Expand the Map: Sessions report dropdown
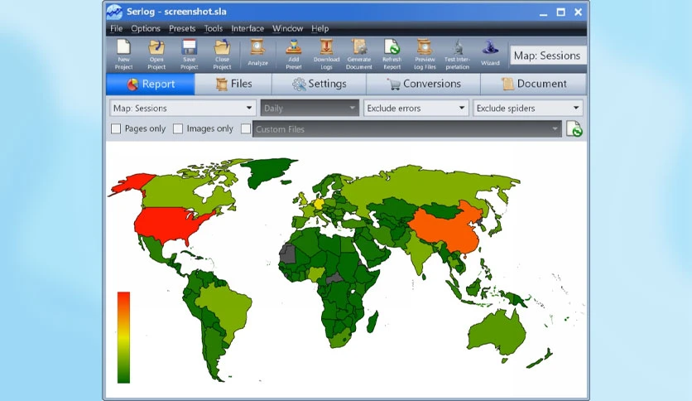 (182, 109)
